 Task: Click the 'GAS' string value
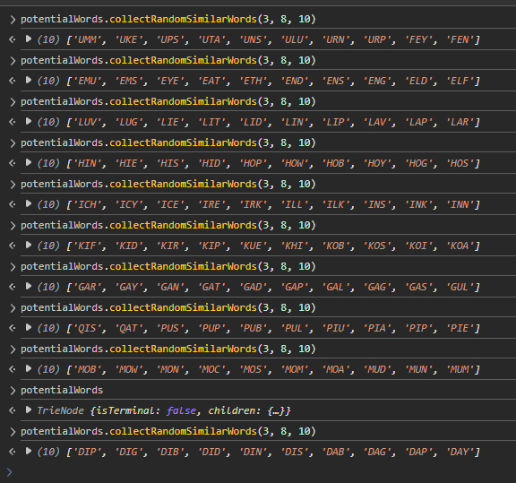click(x=418, y=287)
